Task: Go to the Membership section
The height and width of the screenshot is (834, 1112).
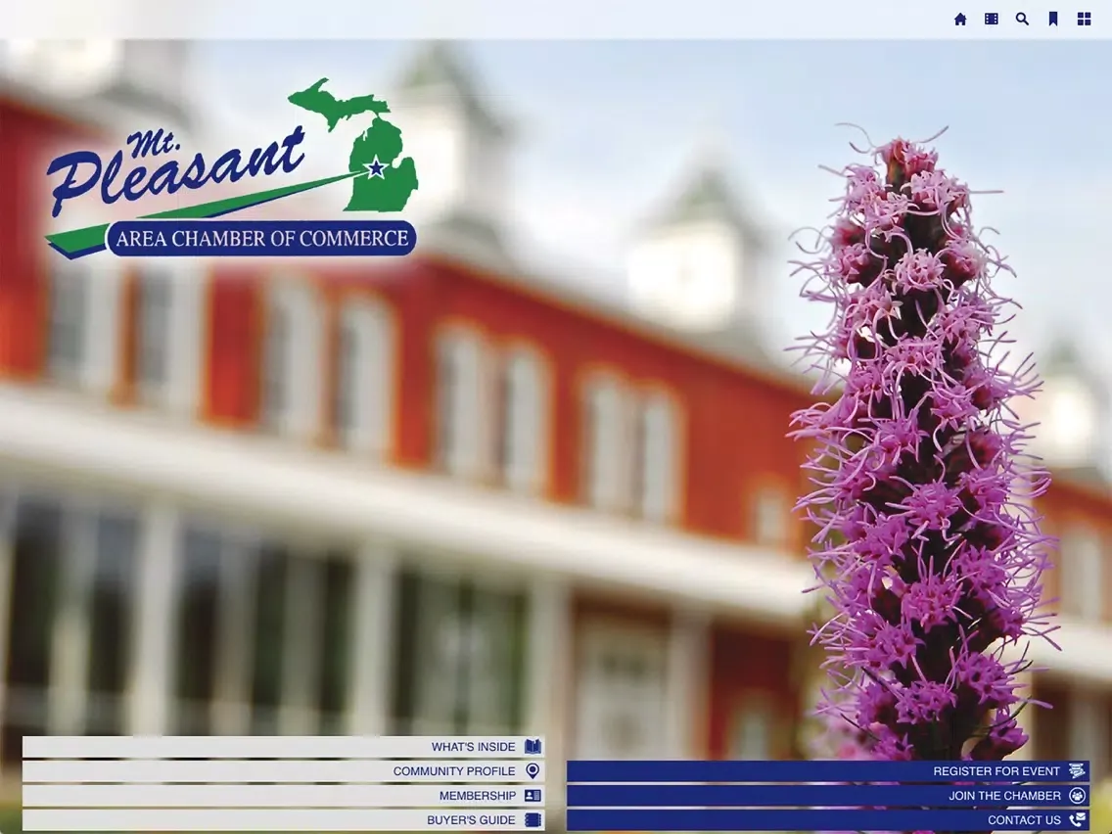Action: 284,796
